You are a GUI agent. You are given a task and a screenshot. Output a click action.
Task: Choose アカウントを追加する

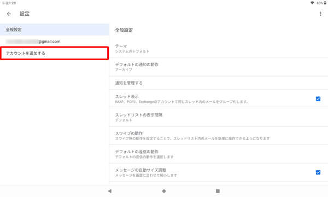[x=54, y=53]
